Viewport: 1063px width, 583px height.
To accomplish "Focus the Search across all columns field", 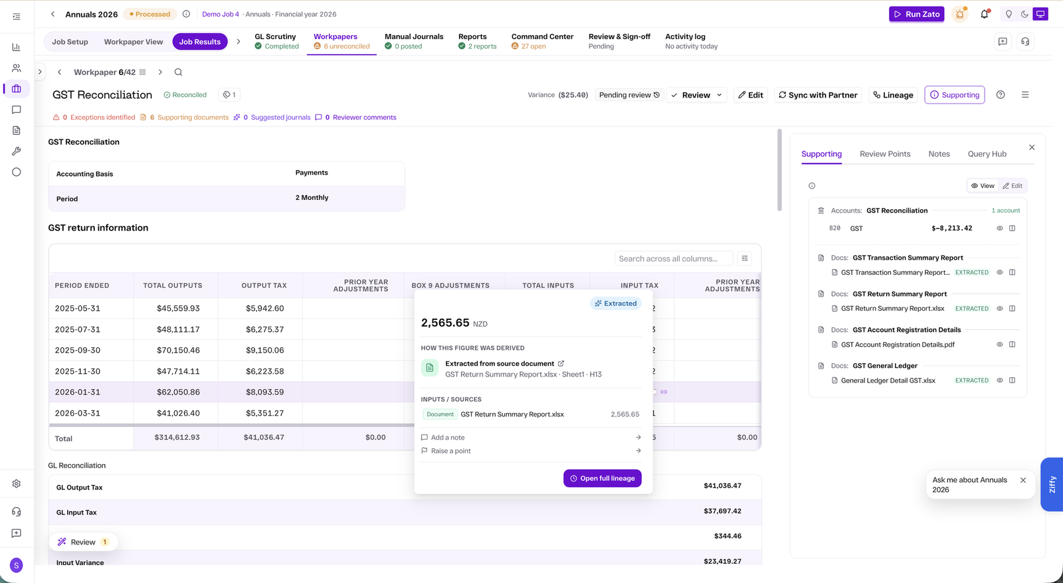I will tap(674, 258).
